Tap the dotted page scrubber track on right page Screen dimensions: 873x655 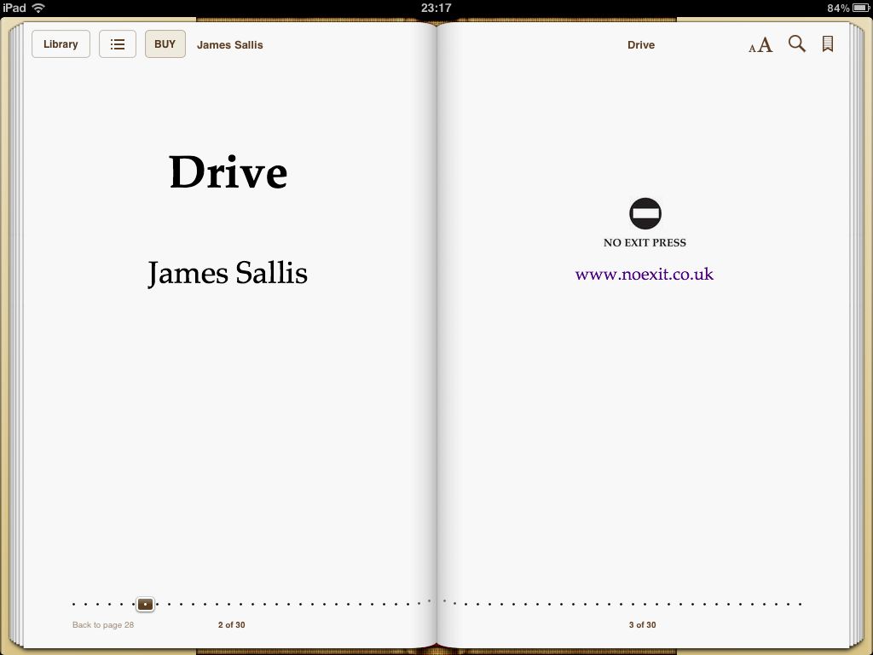(631, 604)
